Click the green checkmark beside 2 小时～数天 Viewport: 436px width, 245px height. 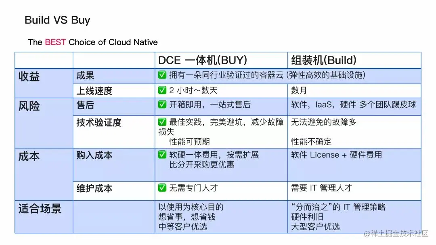(162, 90)
